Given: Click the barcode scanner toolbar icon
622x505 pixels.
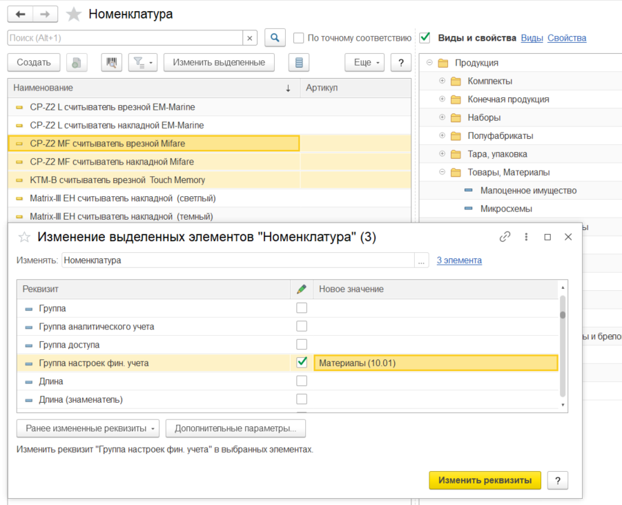Looking at the screenshot, I should click(111, 63).
